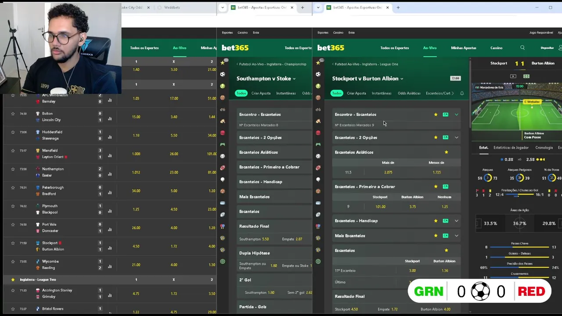
Task: Pick Burton Albion 3.75 in Primeiro a Cobrar
Action: [413, 207]
